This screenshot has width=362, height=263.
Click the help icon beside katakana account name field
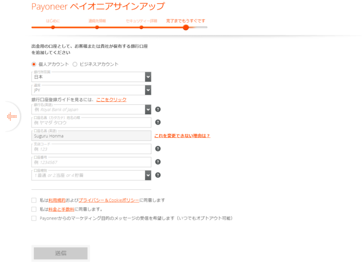[x=158, y=123]
